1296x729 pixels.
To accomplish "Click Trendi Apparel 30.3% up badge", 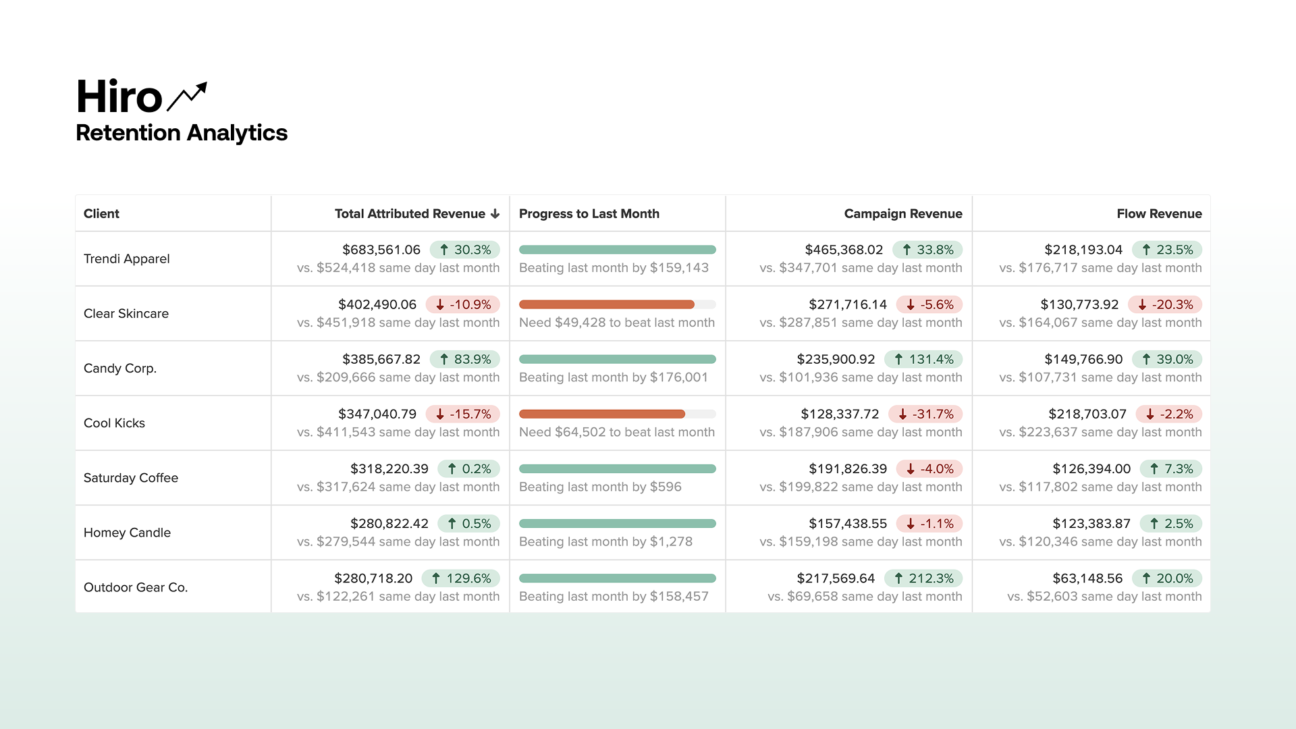I will (x=464, y=250).
